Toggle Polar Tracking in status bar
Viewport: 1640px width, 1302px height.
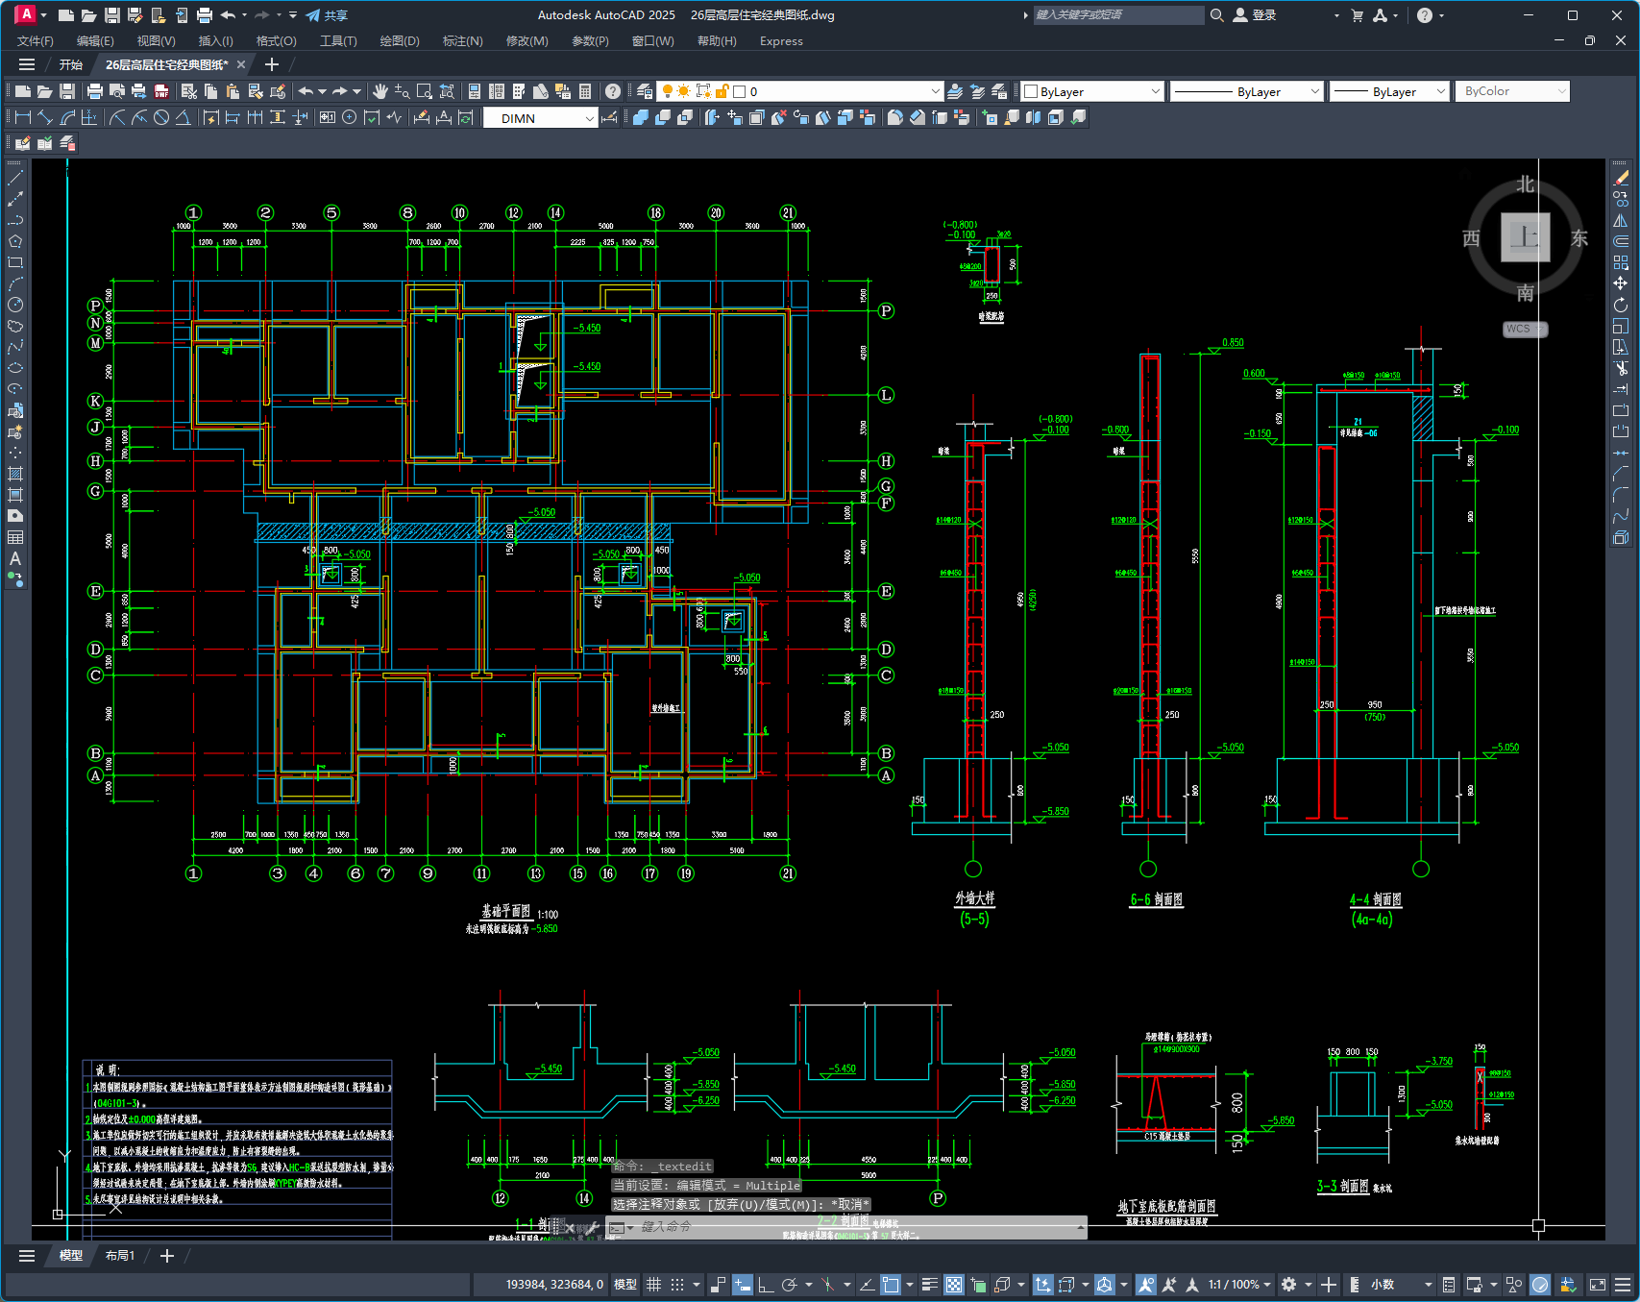coord(790,1285)
